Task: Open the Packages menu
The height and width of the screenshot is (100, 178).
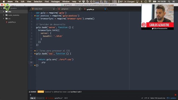Action: [55, 2]
